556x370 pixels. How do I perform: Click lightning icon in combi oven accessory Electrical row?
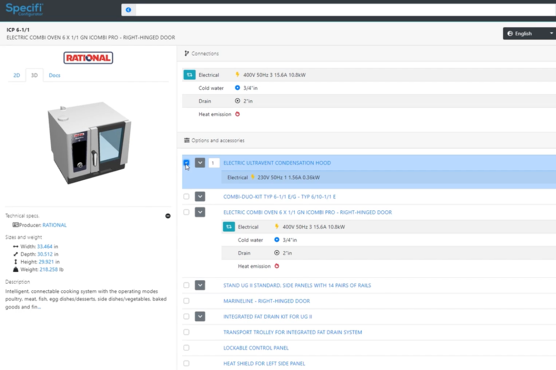(277, 227)
